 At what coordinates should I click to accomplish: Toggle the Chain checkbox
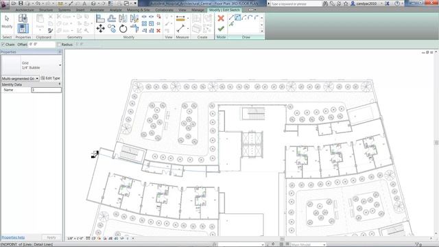[x=3, y=44]
